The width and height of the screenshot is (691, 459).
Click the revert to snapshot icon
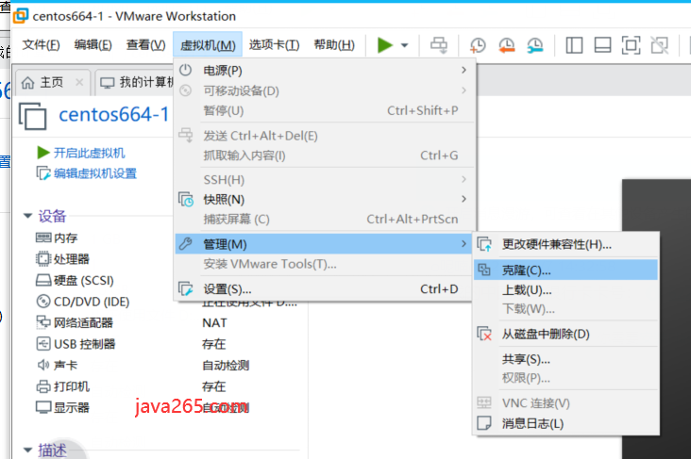tap(506, 45)
